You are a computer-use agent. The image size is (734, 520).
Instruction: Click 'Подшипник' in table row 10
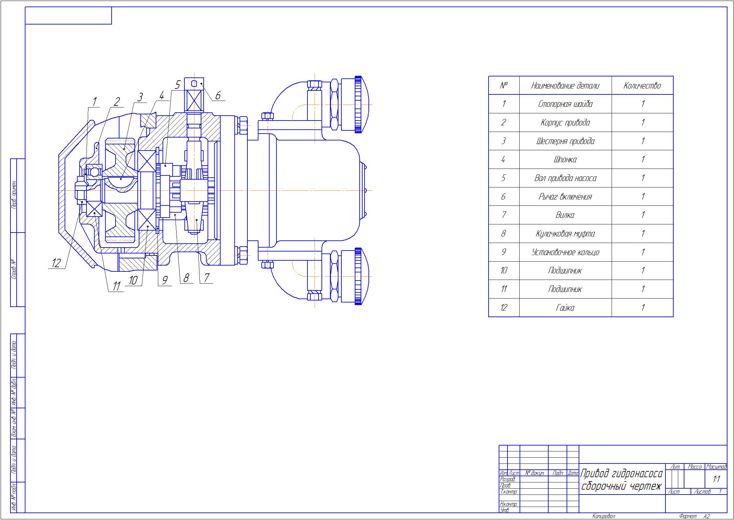point(565,270)
